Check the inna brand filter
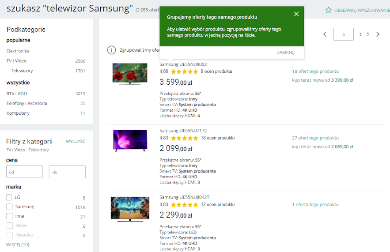 [9, 216]
